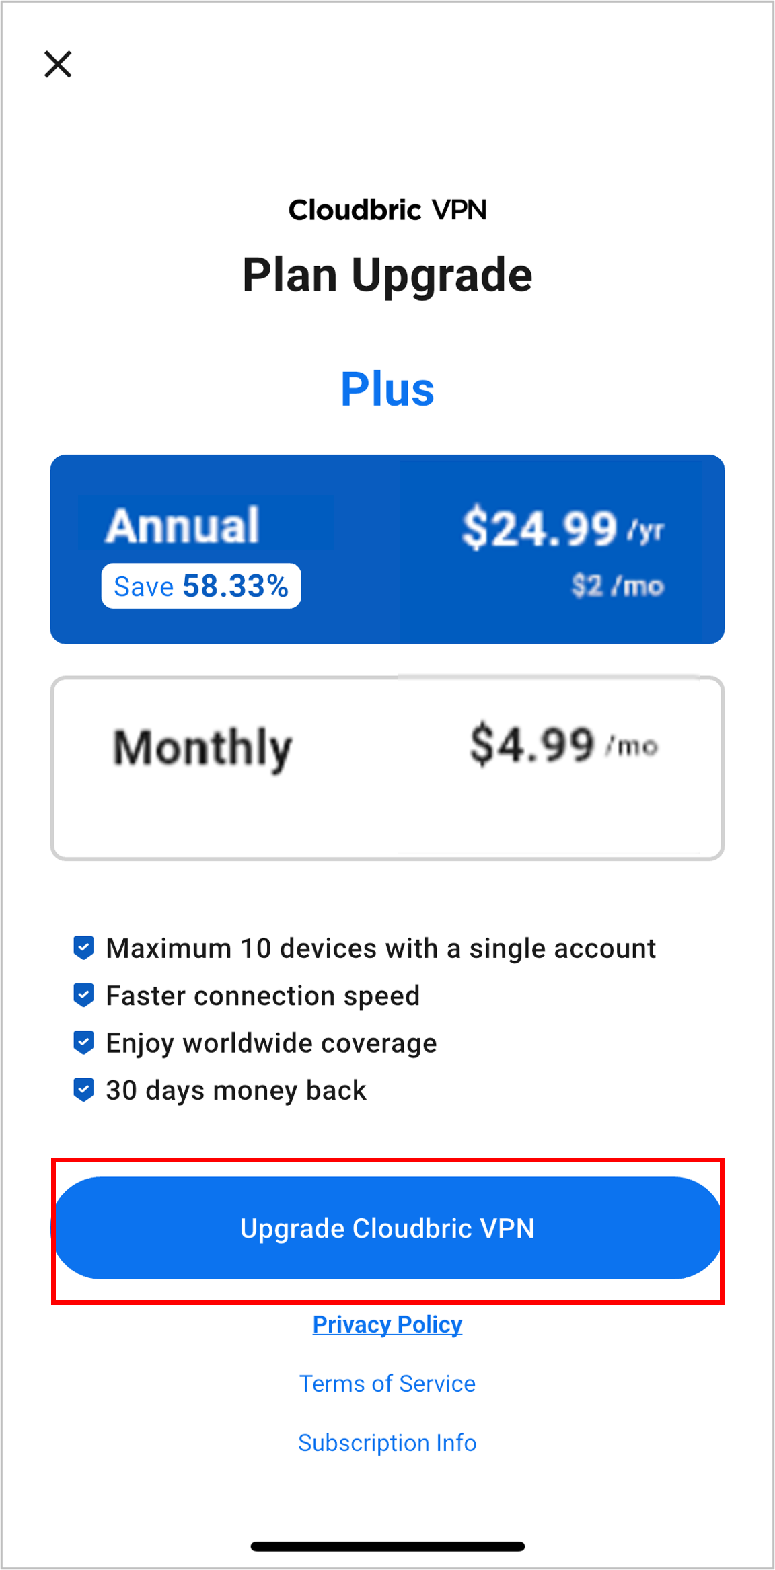Click the Enjoy worldwide coverage text

click(271, 1043)
